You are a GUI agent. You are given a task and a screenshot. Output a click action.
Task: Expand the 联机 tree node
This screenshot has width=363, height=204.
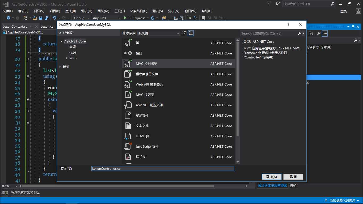click(60, 67)
